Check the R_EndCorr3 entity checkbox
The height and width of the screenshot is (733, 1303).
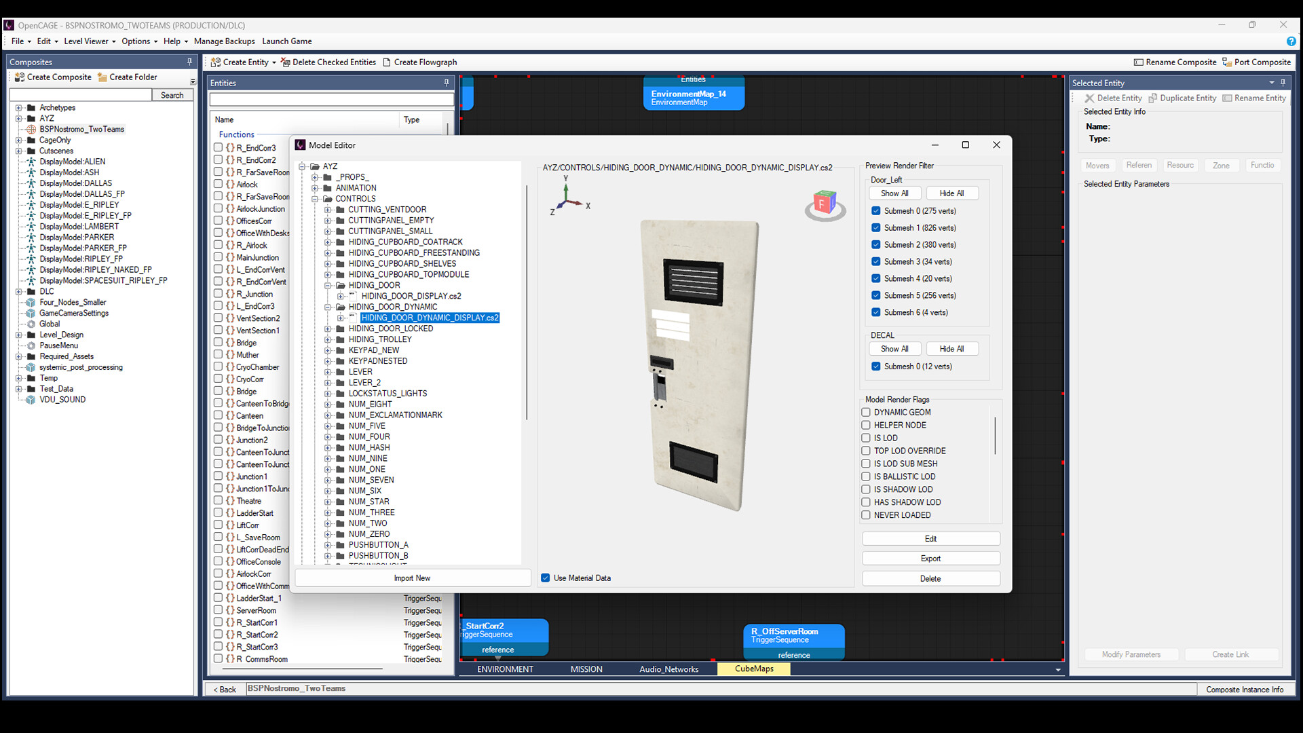(219, 147)
